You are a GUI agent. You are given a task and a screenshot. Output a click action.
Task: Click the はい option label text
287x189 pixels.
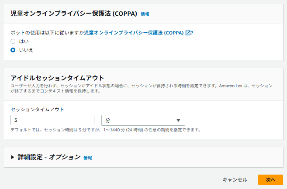(24, 41)
